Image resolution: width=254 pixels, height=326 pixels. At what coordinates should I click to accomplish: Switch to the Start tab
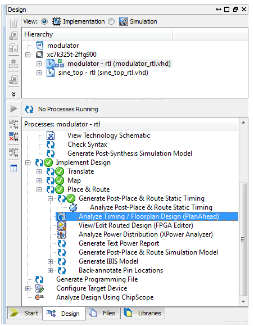[x=25, y=313]
